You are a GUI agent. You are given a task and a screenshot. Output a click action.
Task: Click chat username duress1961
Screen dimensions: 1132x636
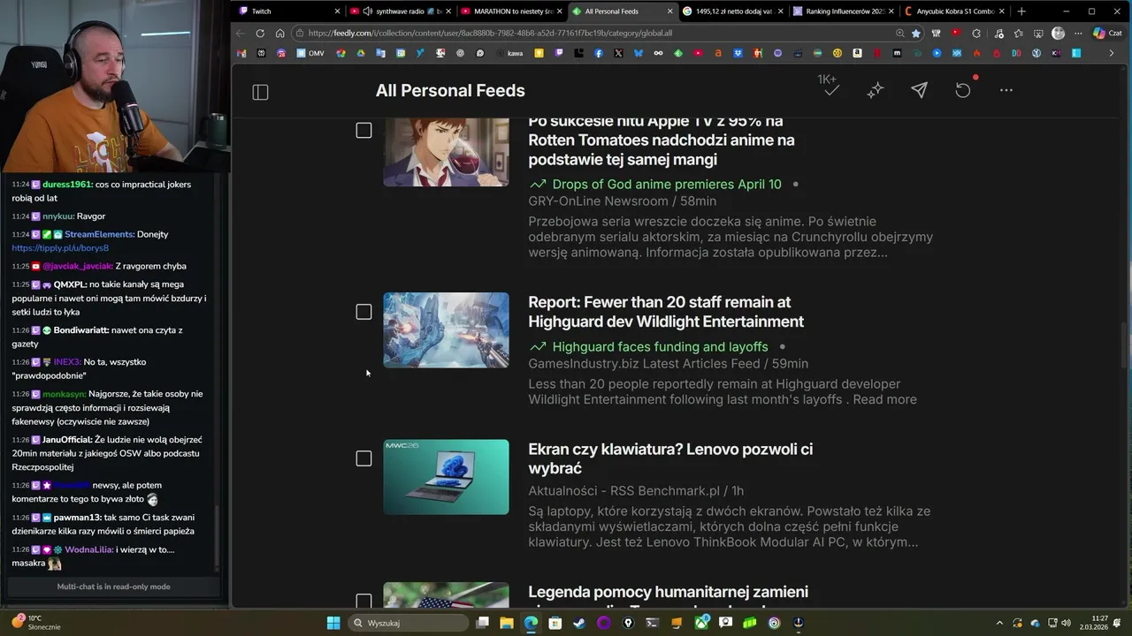click(x=67, y=185)
